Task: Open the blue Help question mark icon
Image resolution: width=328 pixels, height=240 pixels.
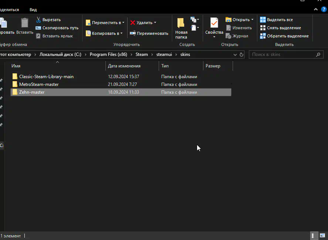Action: [324, 9]
